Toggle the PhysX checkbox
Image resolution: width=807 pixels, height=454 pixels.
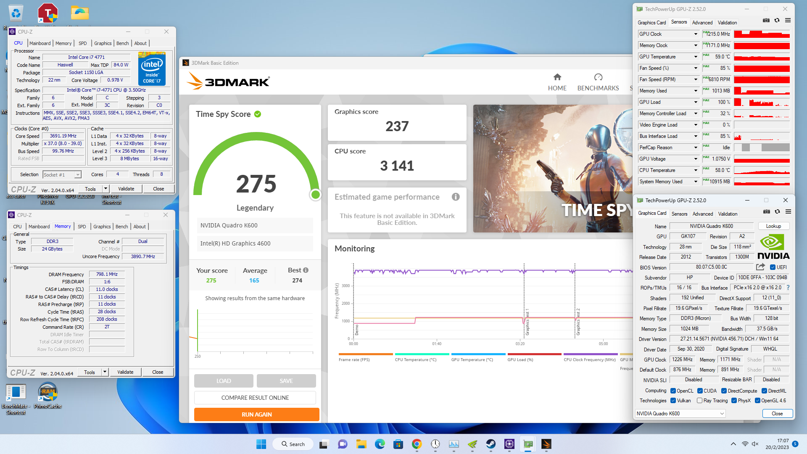[x=734, y=401]
